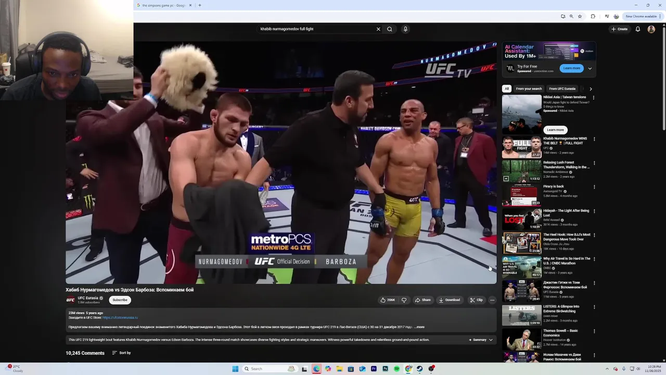The height and width of the screenshot is (375, 666).
Task: Open the ufcstorerussia.ru link
Action: pos(120,318)
